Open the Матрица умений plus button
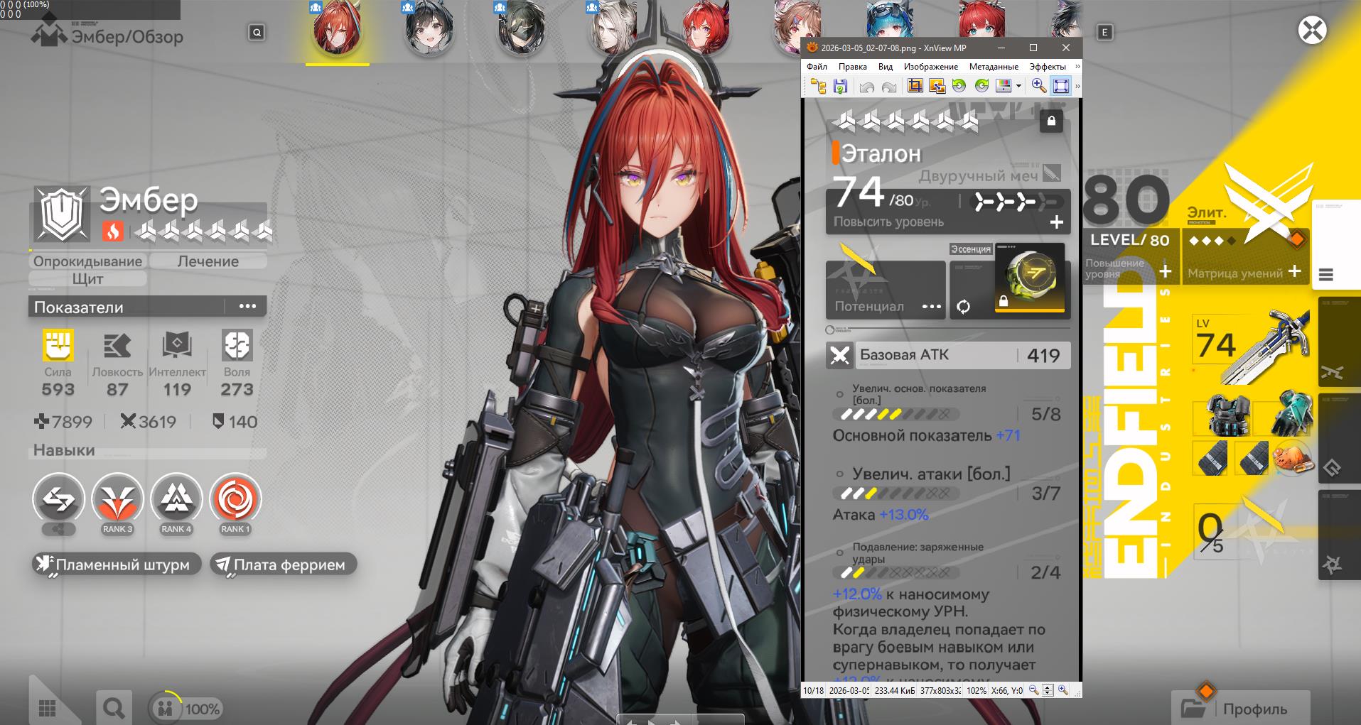 [1295, 271]
